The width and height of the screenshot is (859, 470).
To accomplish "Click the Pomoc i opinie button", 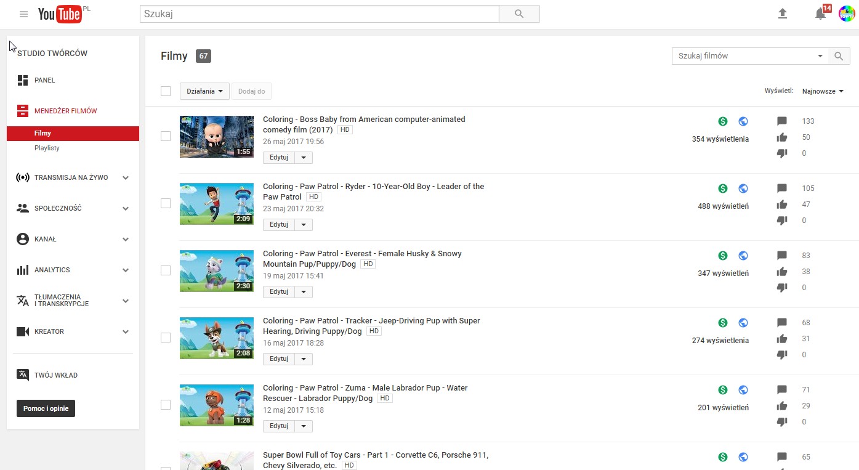I will click(46, 408).
